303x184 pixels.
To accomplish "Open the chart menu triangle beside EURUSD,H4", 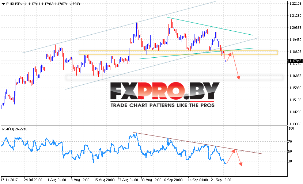I will pyautogui.click(x=4, y=4).
